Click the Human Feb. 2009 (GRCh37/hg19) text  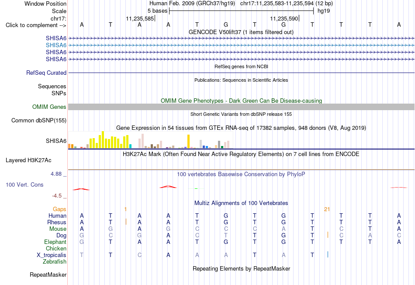[192, 3]
